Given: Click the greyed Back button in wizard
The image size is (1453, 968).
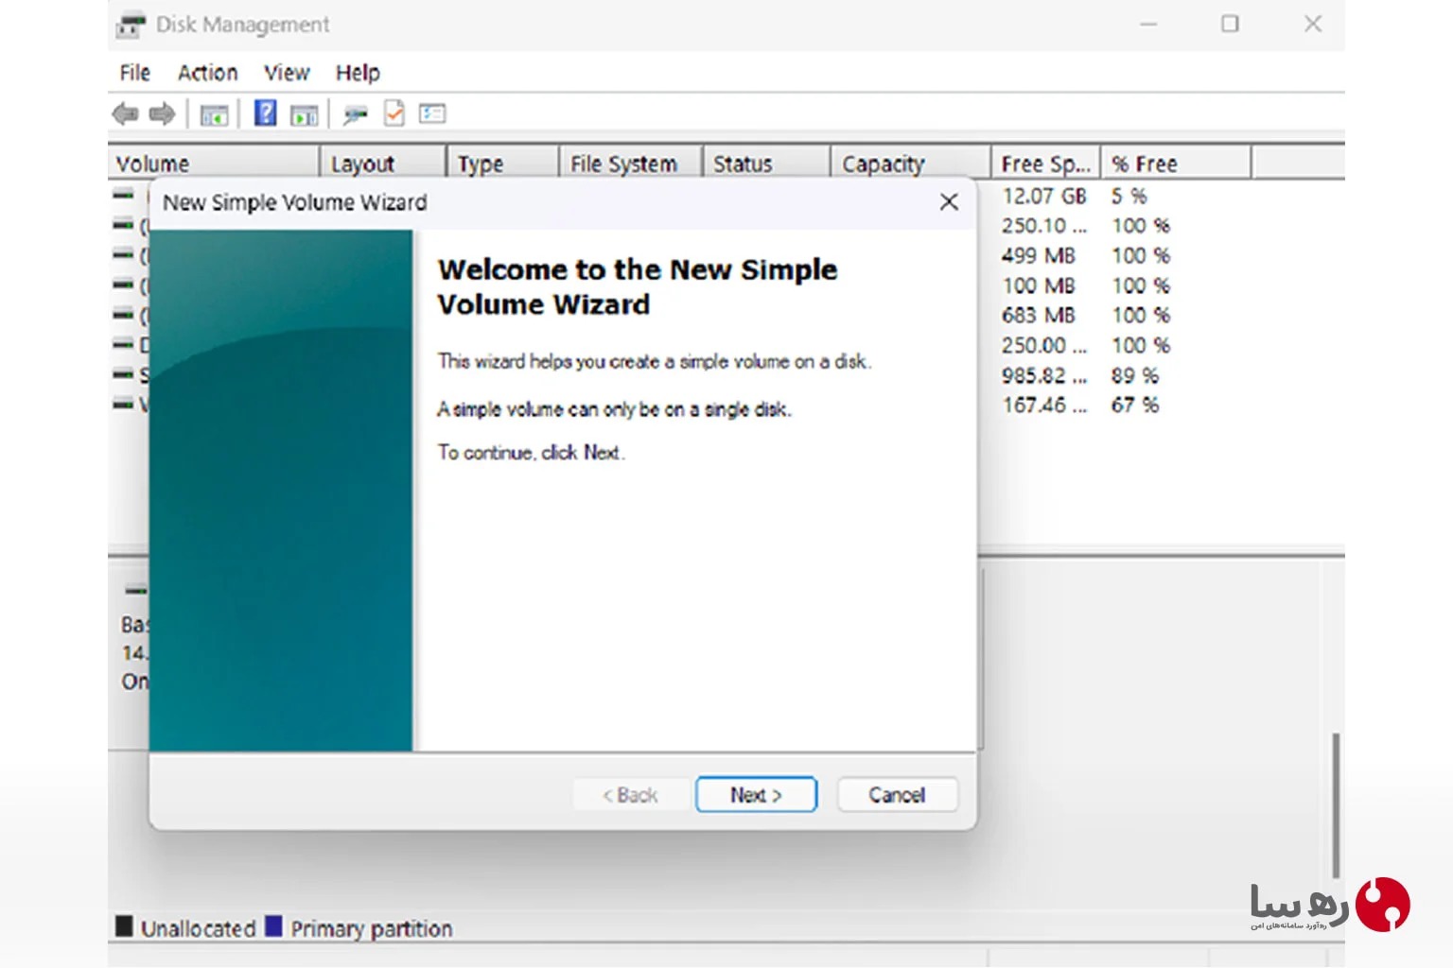Looking at the screenshot, I should (x=630, y=795).
